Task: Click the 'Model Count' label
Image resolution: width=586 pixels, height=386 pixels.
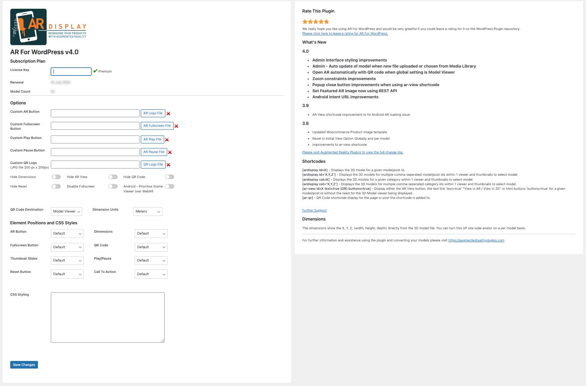Action: [20, 91]
